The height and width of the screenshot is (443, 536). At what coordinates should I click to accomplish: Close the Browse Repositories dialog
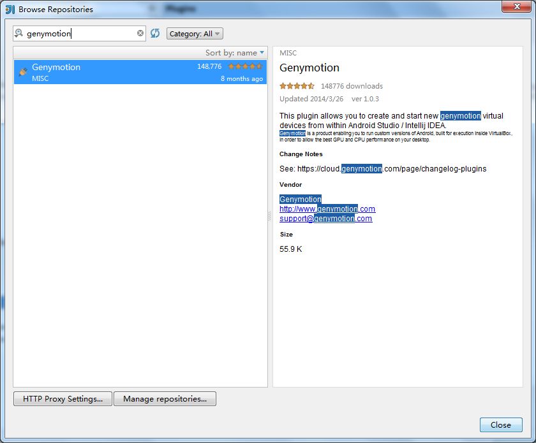pyautogui.click(x=501, y=425)
